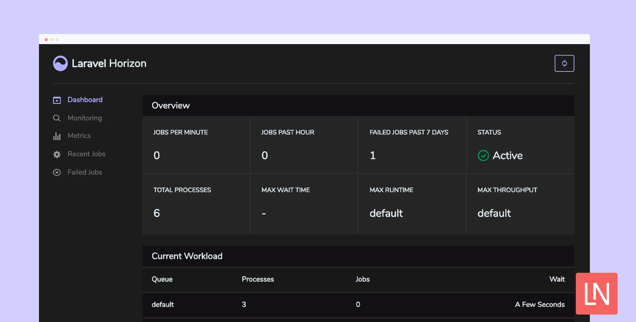This screenshot has width=636, height=322.
Task: Click the Dashboard sidebar icon
Action: point(57,100)
